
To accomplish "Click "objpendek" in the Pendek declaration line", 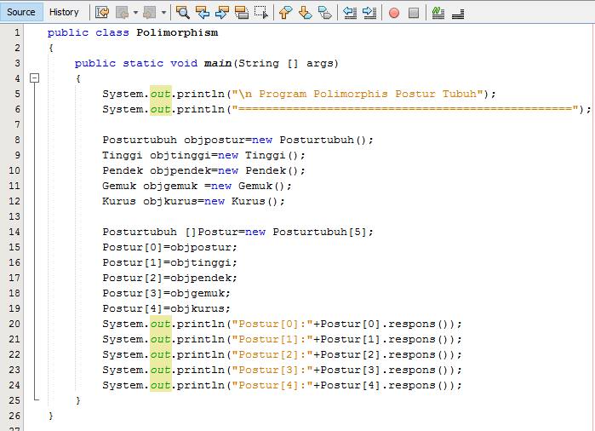I will pyautogui.click(x=180, y=171).
